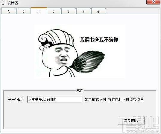Go to tab G
The width and height of the screenshot is (161, 134).
pos(98,11)
